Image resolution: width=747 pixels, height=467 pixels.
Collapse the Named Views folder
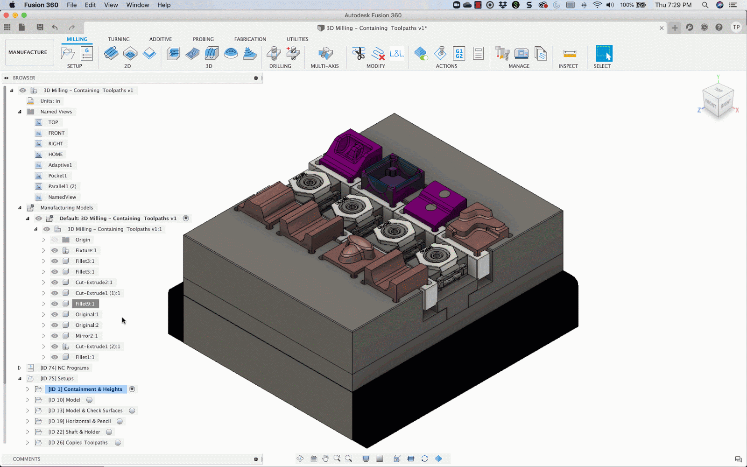[20, 112]
